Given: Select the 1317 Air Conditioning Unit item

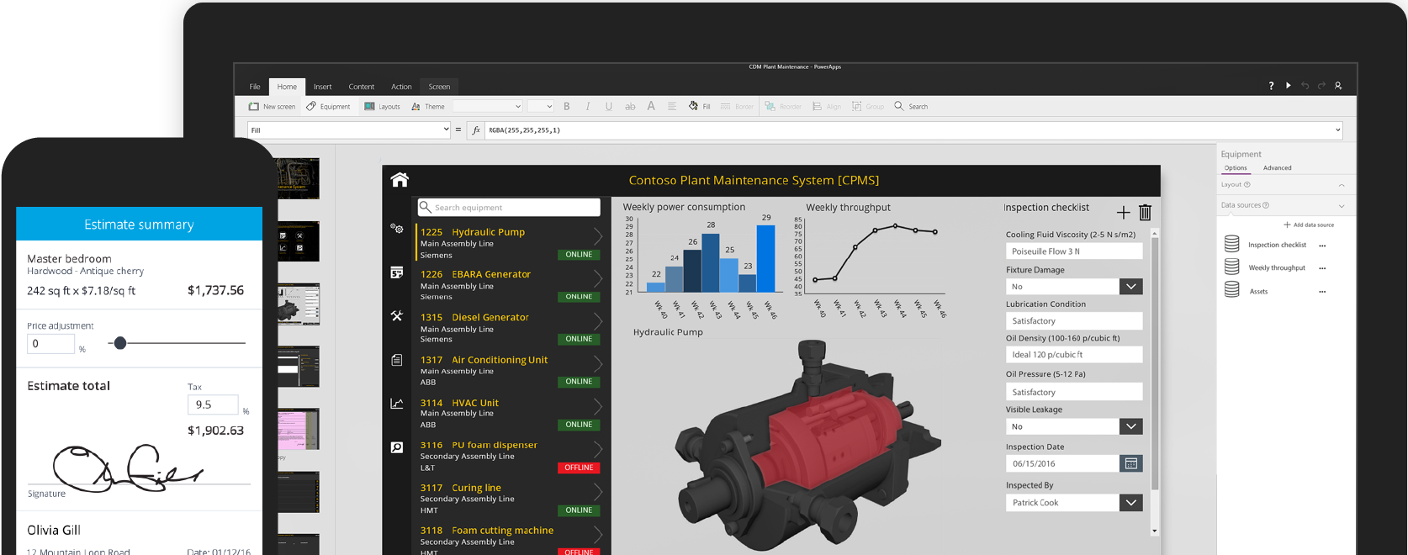Looking at the screenshot, I should pyautogui.click(x=511, y=371).
